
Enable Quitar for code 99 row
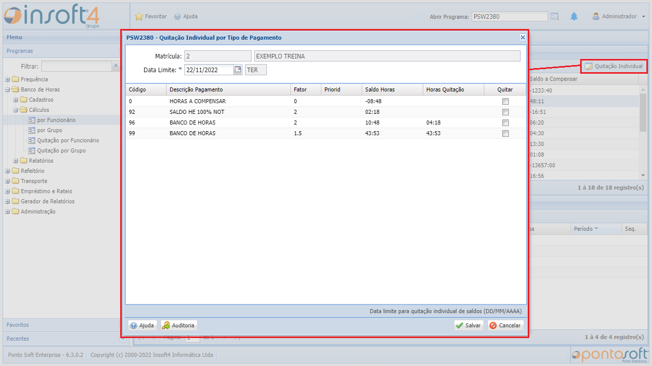[x=505, y=134]
